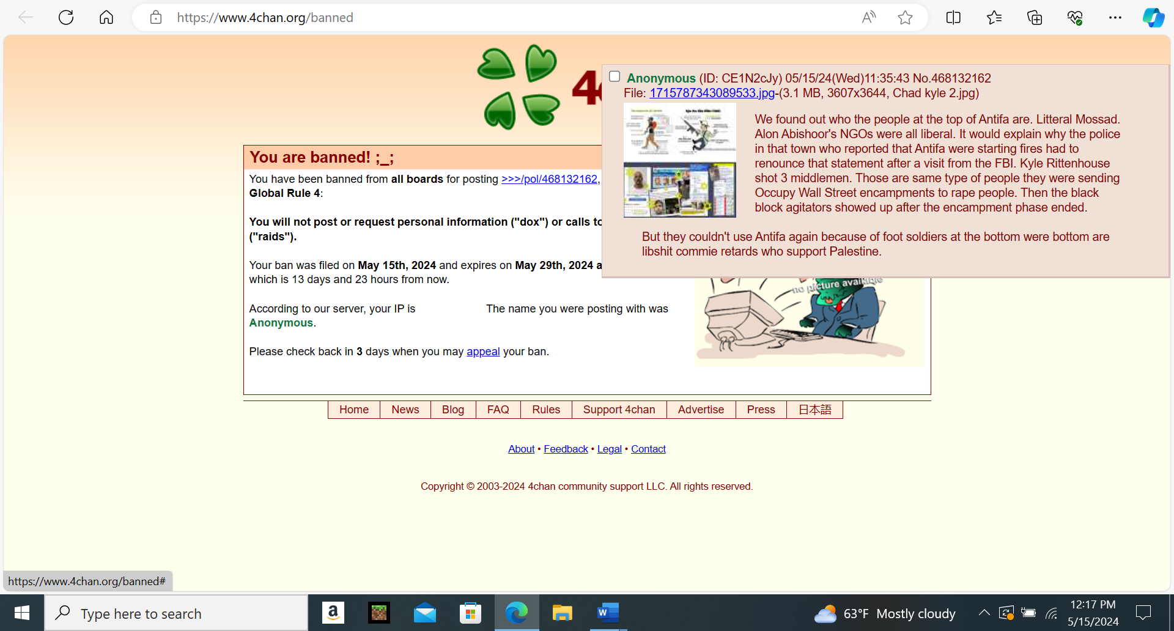Click the appeal link
The image size is (1174, 631).
pyautogui.click(x=483, y=352)
